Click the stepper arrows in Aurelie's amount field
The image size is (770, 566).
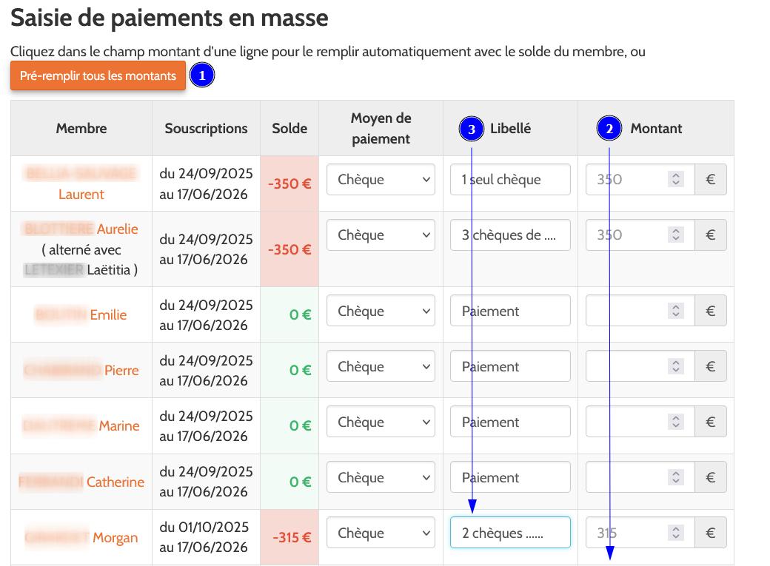[675, 235]
